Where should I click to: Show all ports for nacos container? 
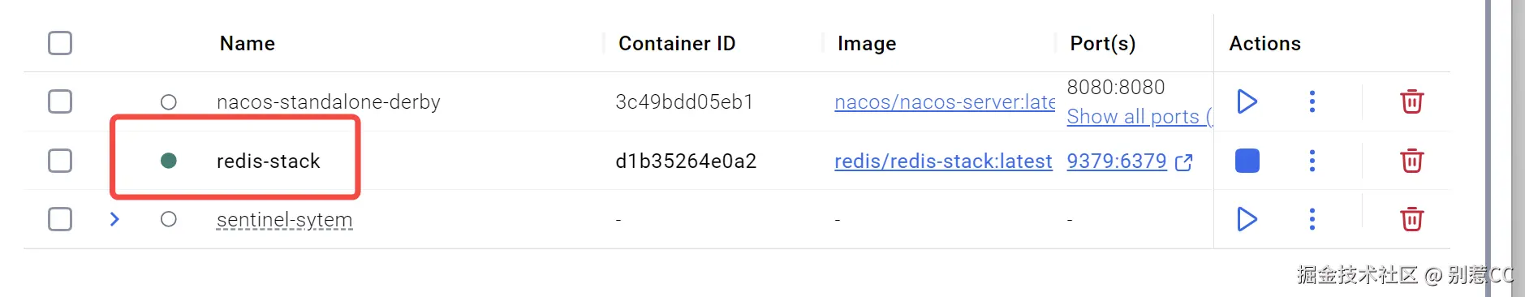click(x=1139, y=117)
